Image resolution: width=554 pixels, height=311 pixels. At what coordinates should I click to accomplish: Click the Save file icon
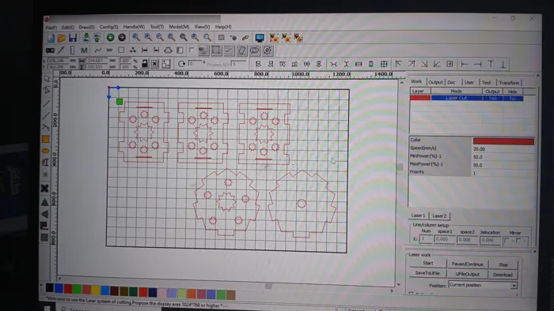[73, 38]
